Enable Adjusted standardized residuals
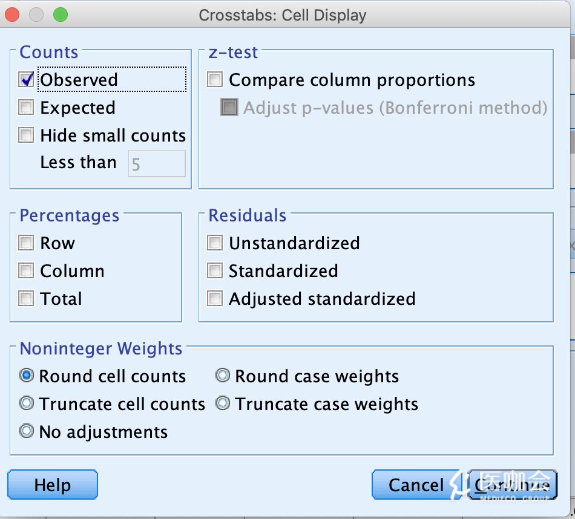 [215, 299]
